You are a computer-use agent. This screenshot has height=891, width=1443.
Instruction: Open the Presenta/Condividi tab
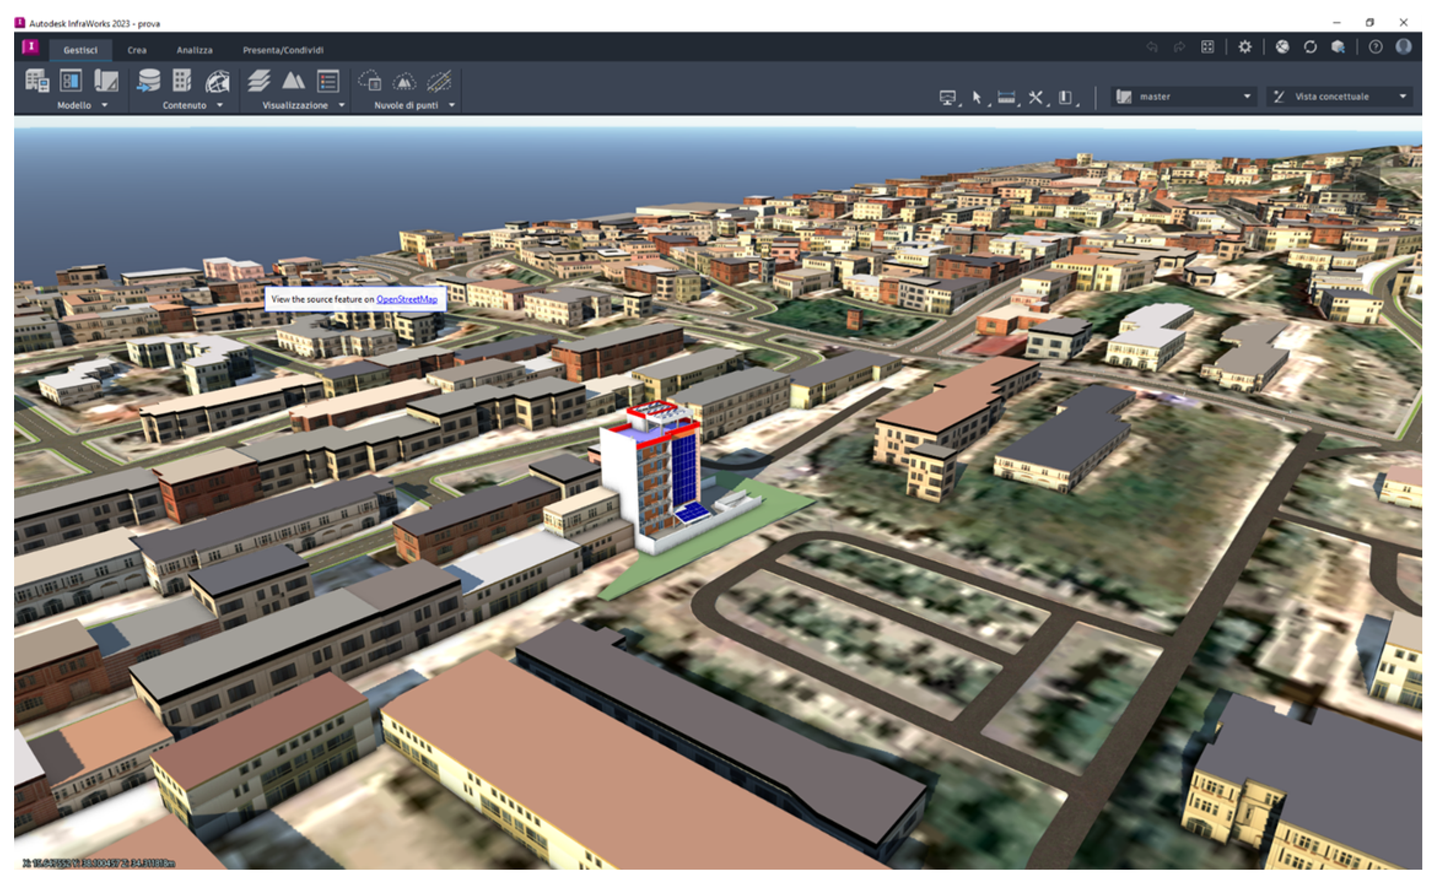pos(283,50)
